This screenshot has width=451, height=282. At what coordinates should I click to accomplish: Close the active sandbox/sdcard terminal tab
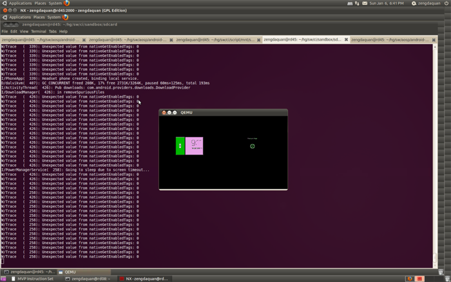[x=346, y=39]
